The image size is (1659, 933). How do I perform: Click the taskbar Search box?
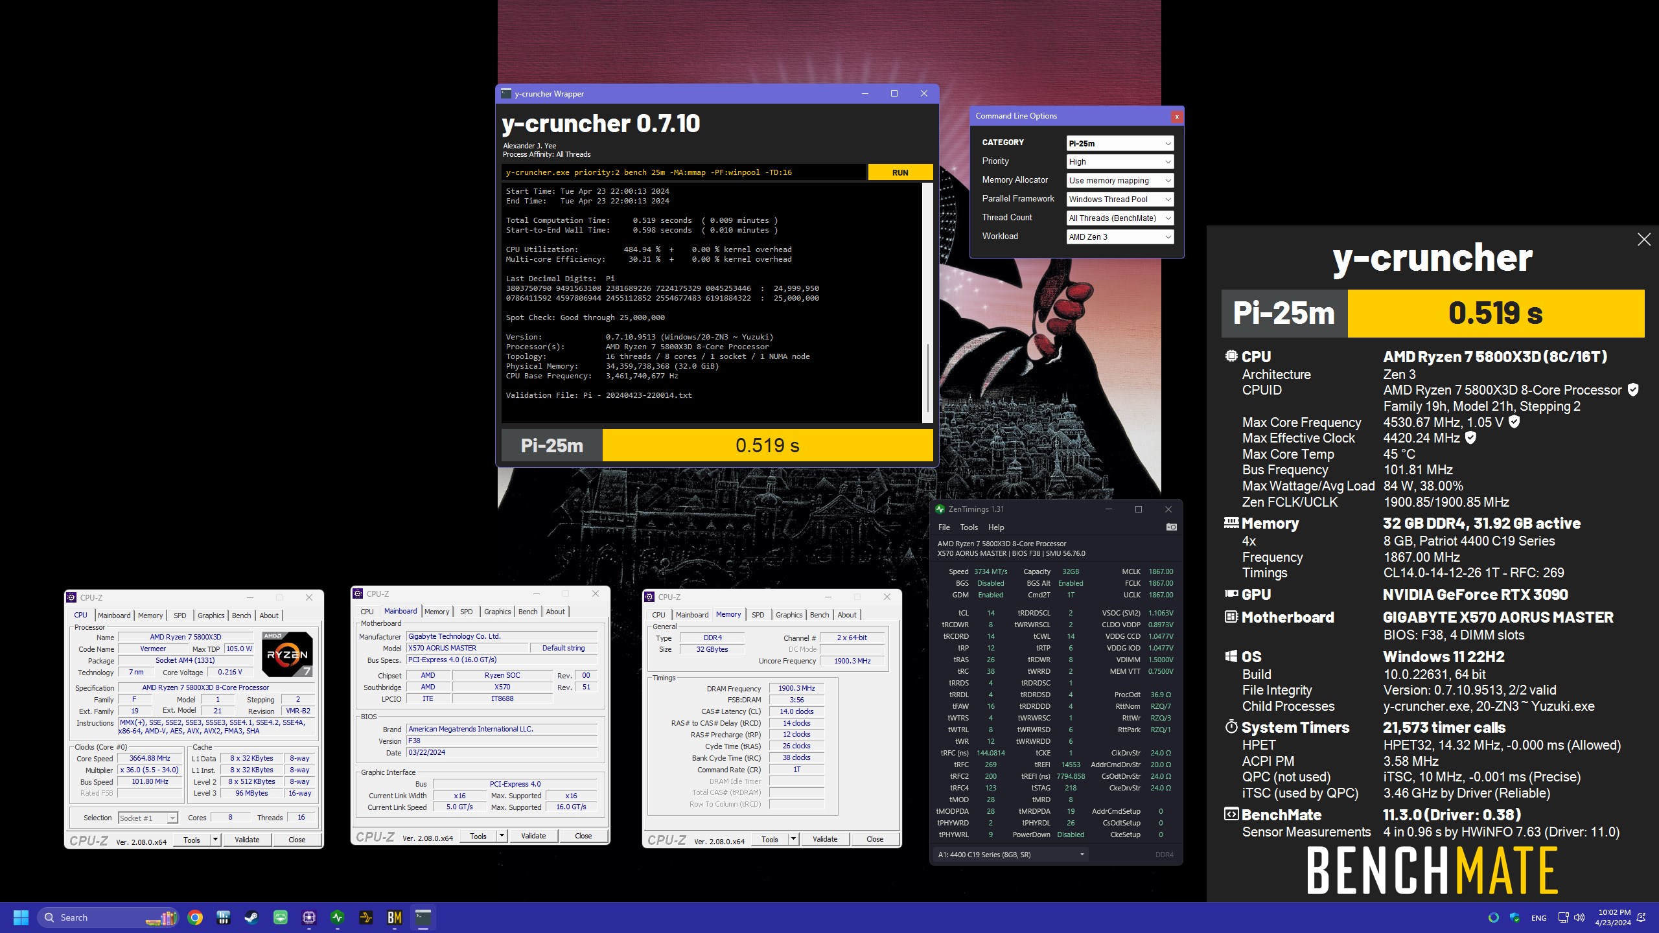coord(108,917)
